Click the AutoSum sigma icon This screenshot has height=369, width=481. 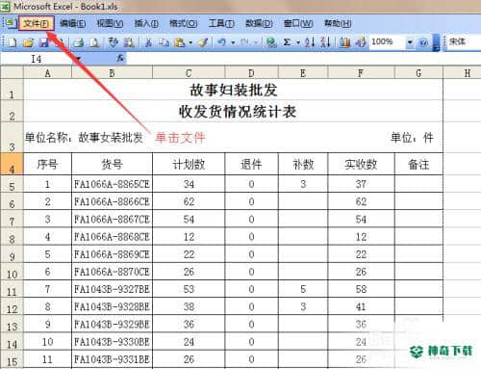coord(287,42)
